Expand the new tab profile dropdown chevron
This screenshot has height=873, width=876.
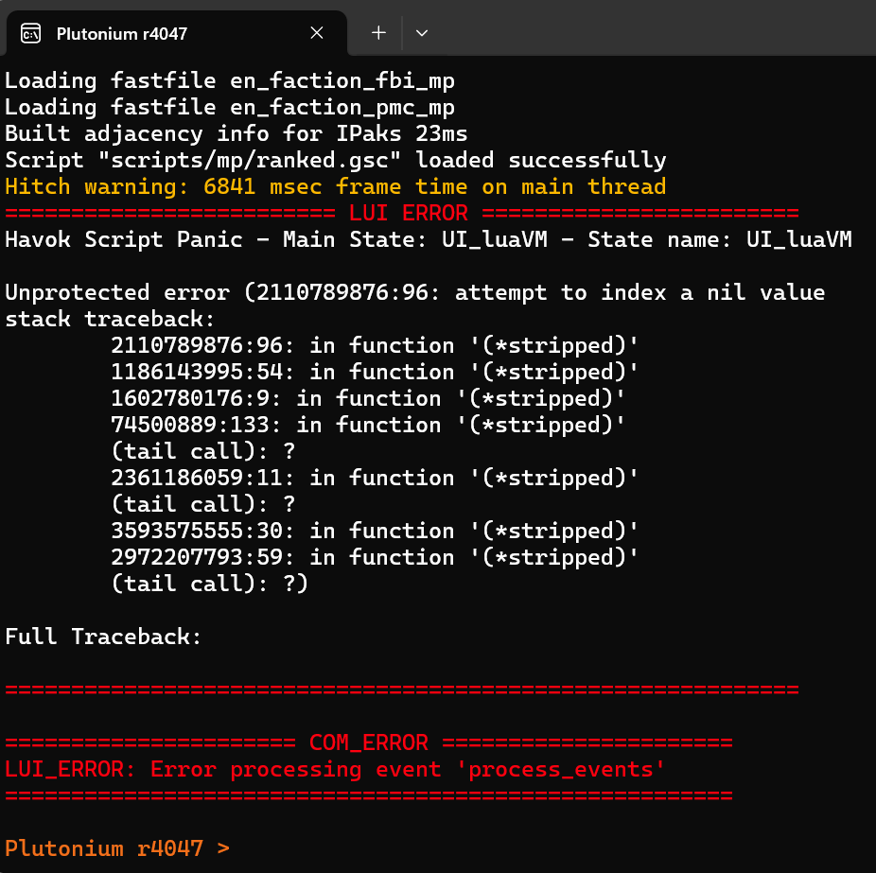(422, 33)
